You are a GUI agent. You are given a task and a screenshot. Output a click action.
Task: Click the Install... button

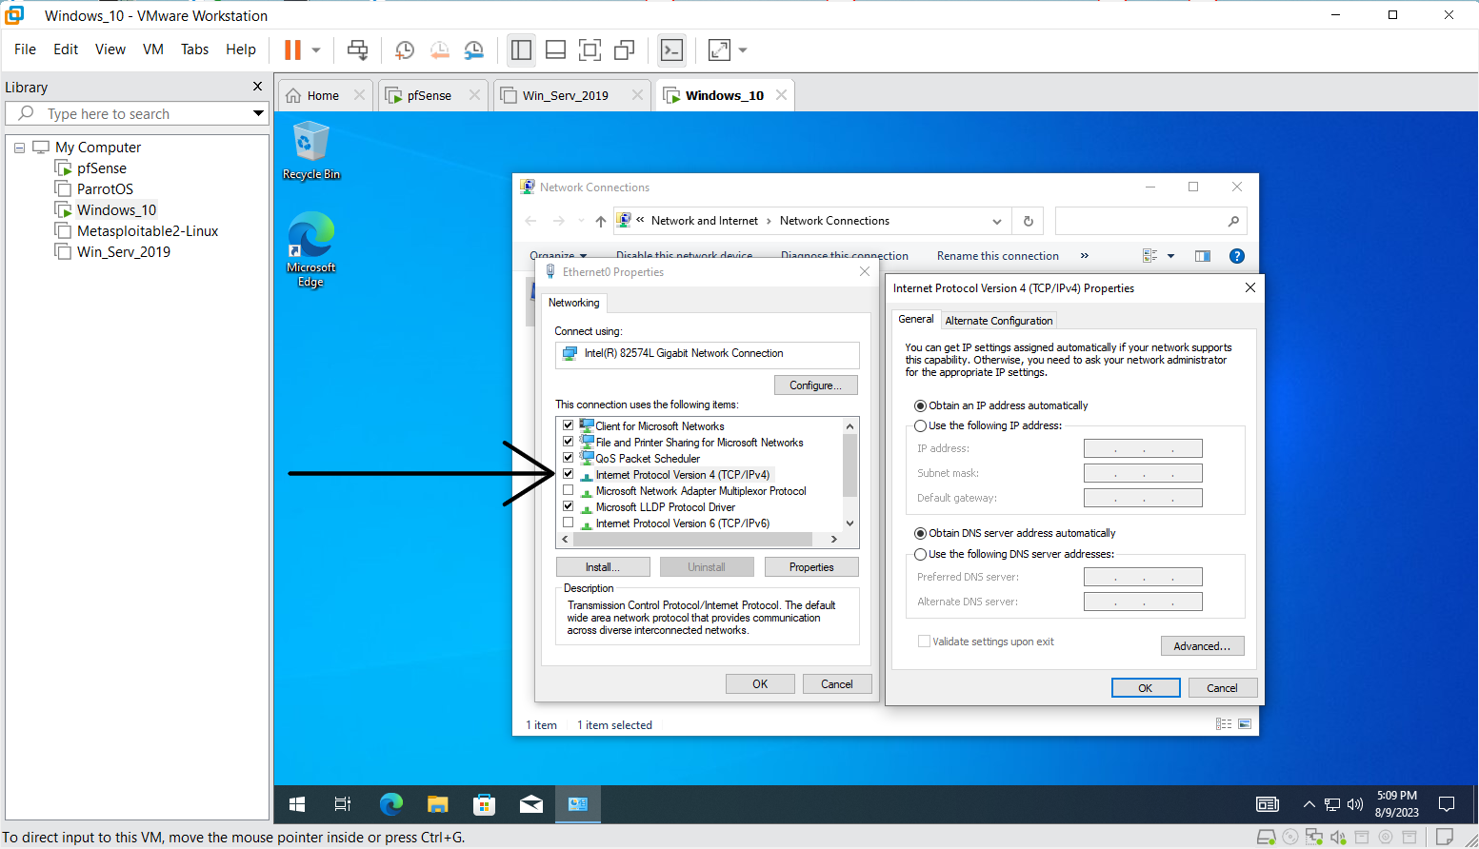click(603, 567)
